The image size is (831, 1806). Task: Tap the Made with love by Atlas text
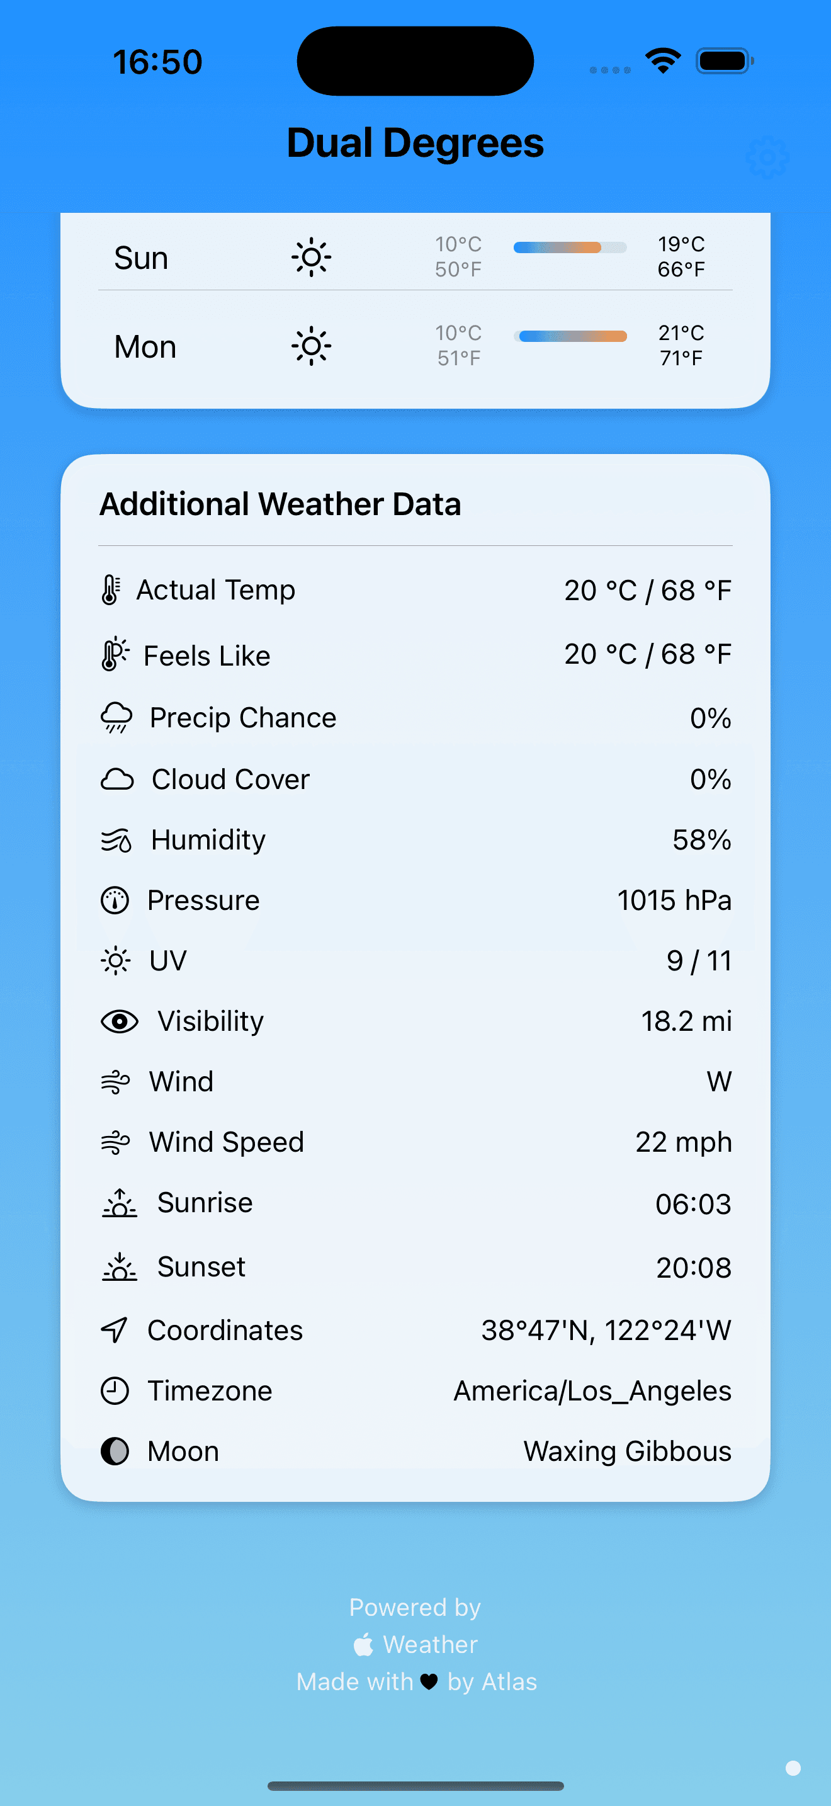click(416, 1682)
